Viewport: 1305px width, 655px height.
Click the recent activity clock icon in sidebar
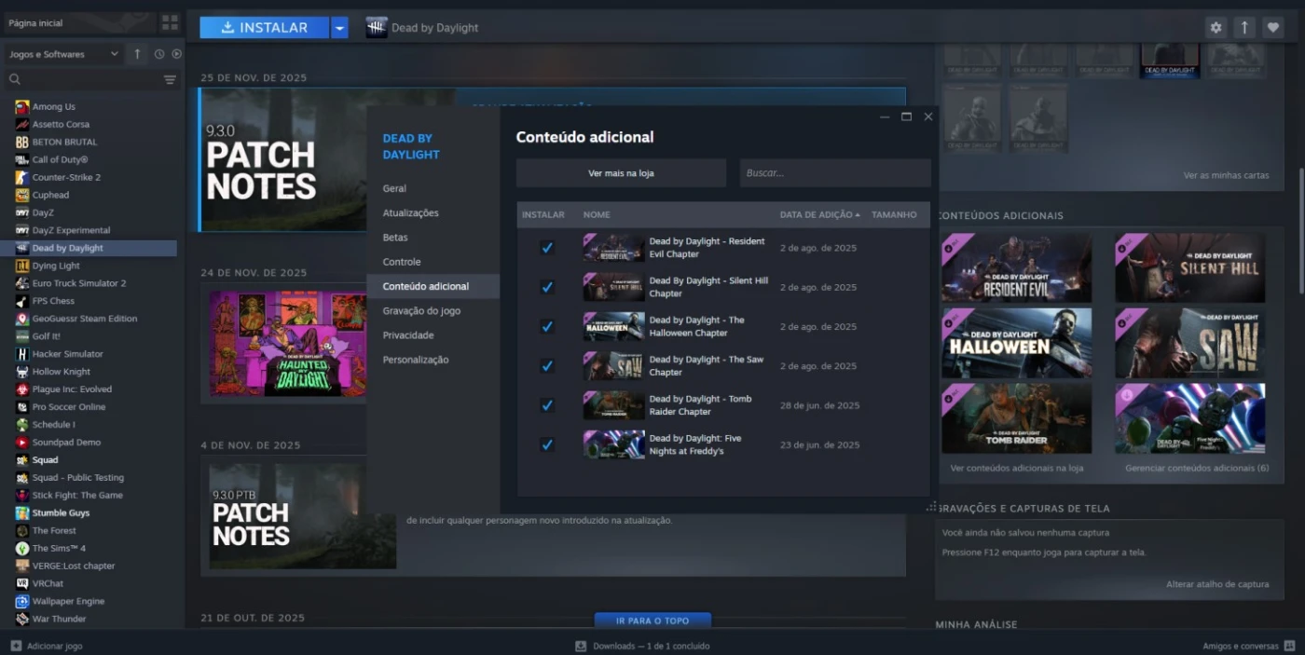coord(159,54)
